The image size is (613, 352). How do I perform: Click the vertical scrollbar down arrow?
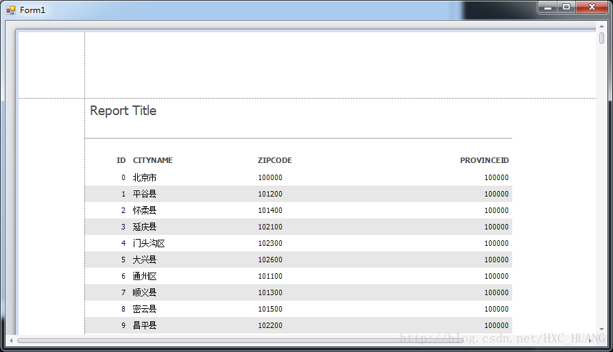pyautogui.click(x=601, y=329)
